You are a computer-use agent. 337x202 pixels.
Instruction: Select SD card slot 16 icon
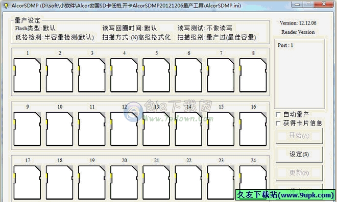click(253, 129)
